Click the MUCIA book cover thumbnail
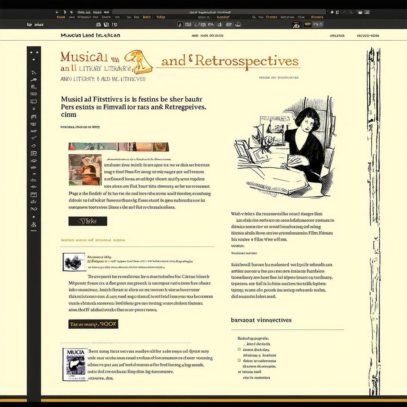Screen dimensions: 407x407 coord(75,364)
